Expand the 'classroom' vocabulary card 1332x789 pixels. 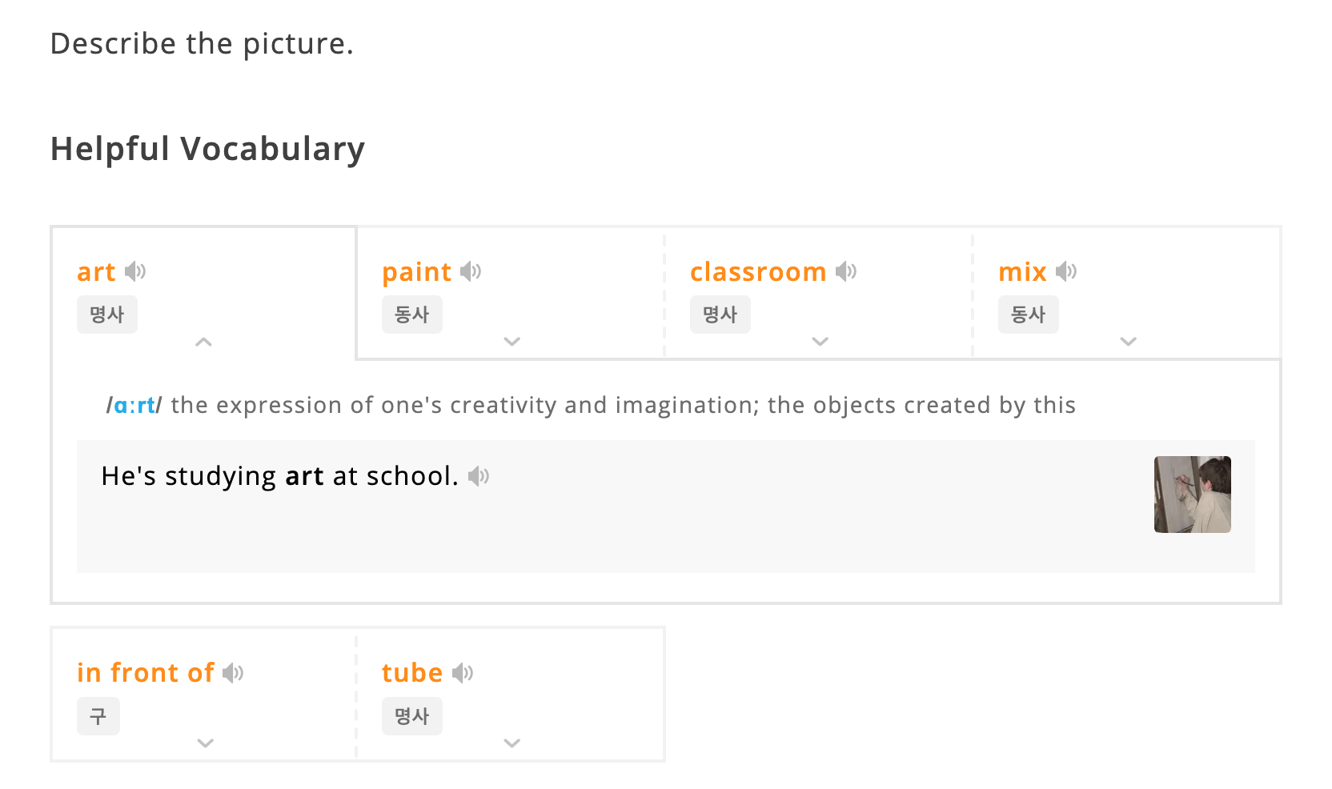[x=820, y=342]
